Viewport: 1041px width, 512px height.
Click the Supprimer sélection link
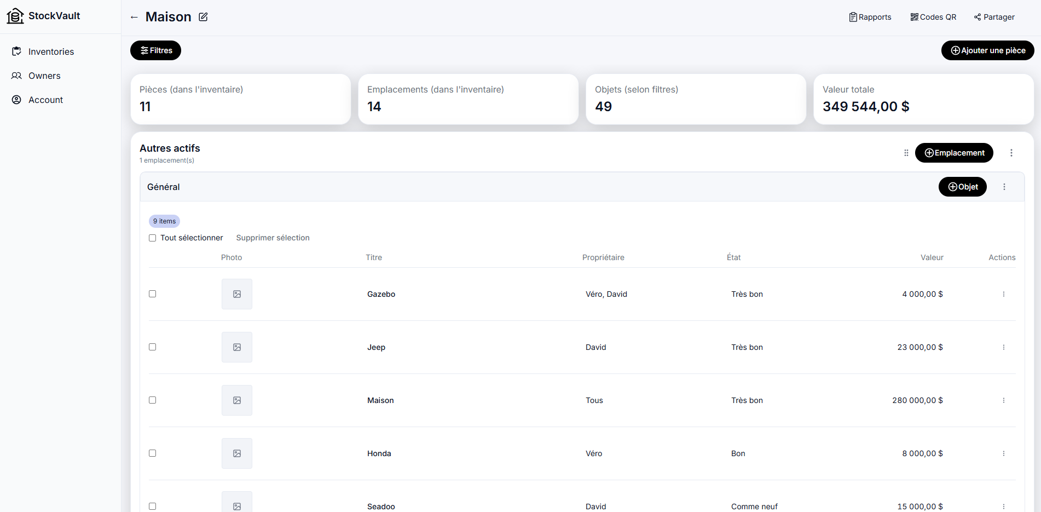273,238
